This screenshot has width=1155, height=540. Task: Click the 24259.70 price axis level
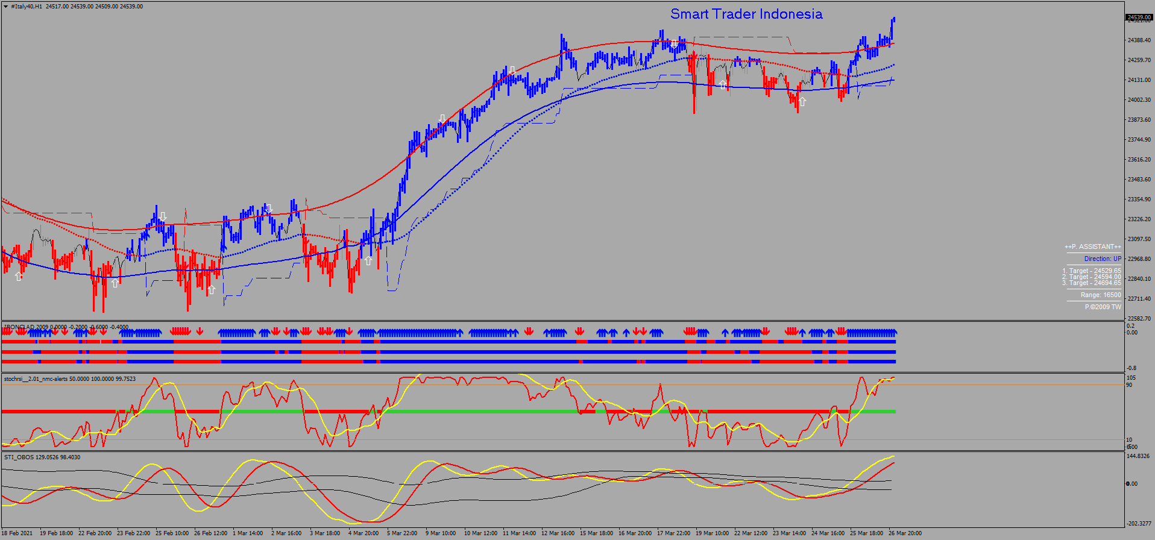[1139, 60]
